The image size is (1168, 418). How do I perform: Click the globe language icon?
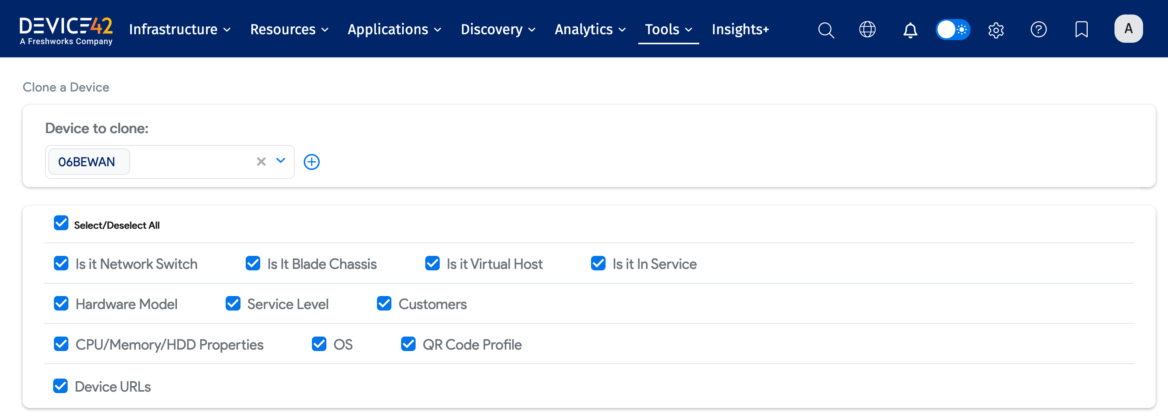867,29
